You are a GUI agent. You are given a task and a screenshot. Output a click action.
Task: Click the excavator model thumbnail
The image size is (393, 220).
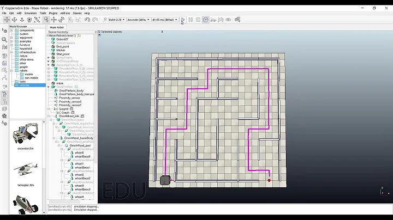(26, 133)
